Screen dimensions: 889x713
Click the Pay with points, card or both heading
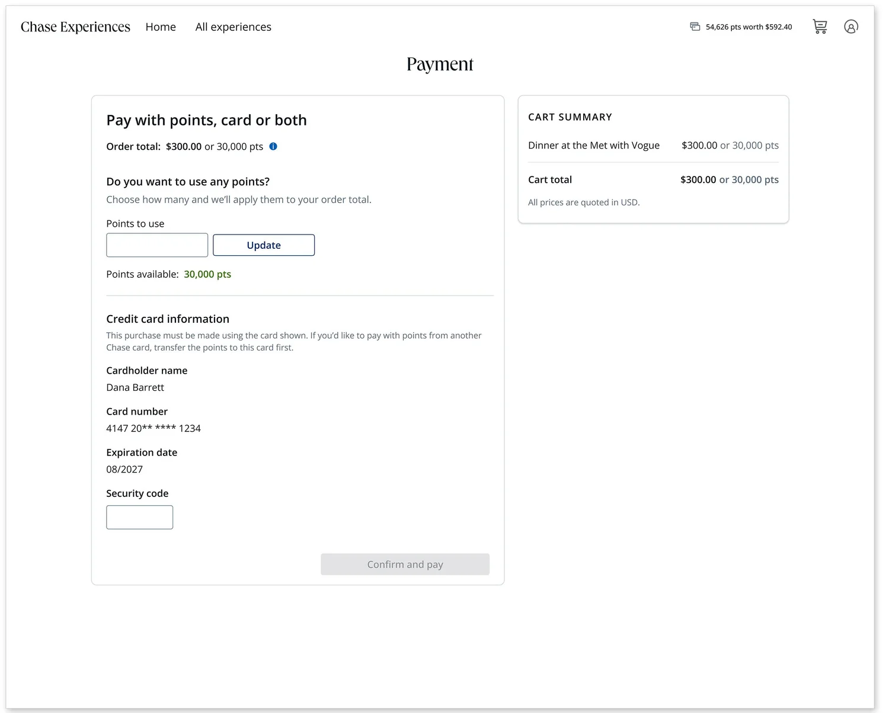pyautogui.click(x=206, y=120)
